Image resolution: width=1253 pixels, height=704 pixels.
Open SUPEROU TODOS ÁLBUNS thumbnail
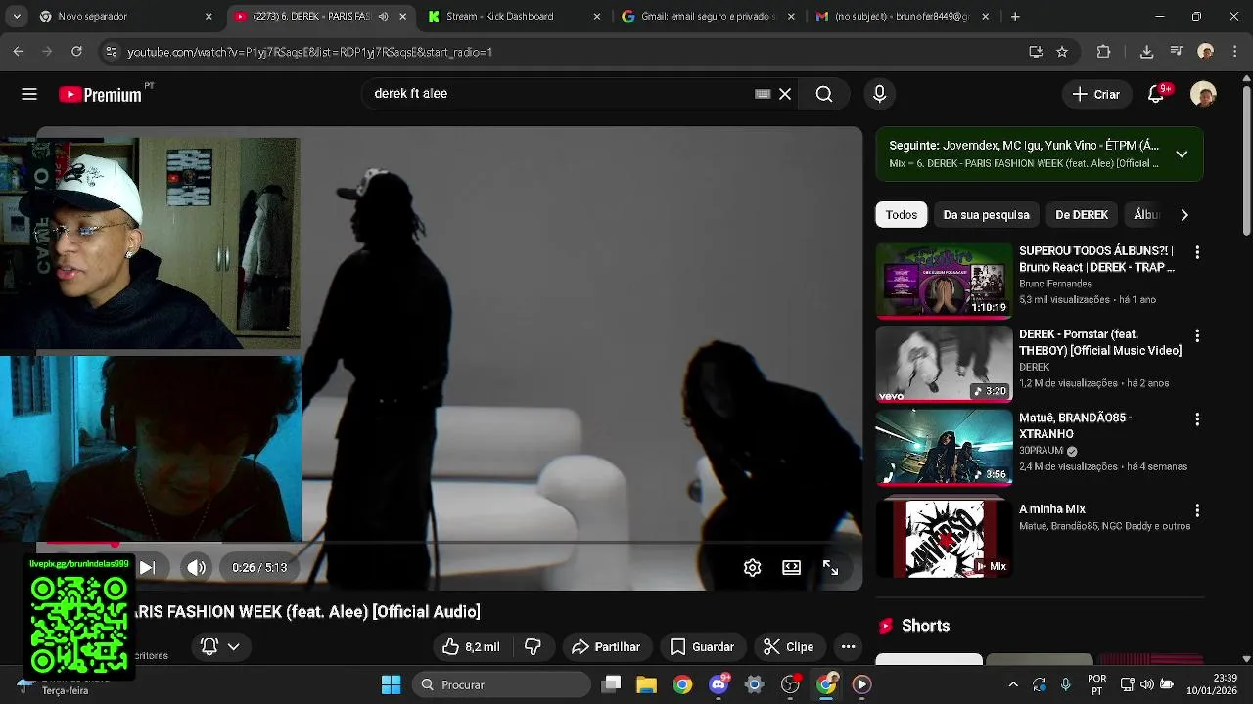tap(944, 281)
